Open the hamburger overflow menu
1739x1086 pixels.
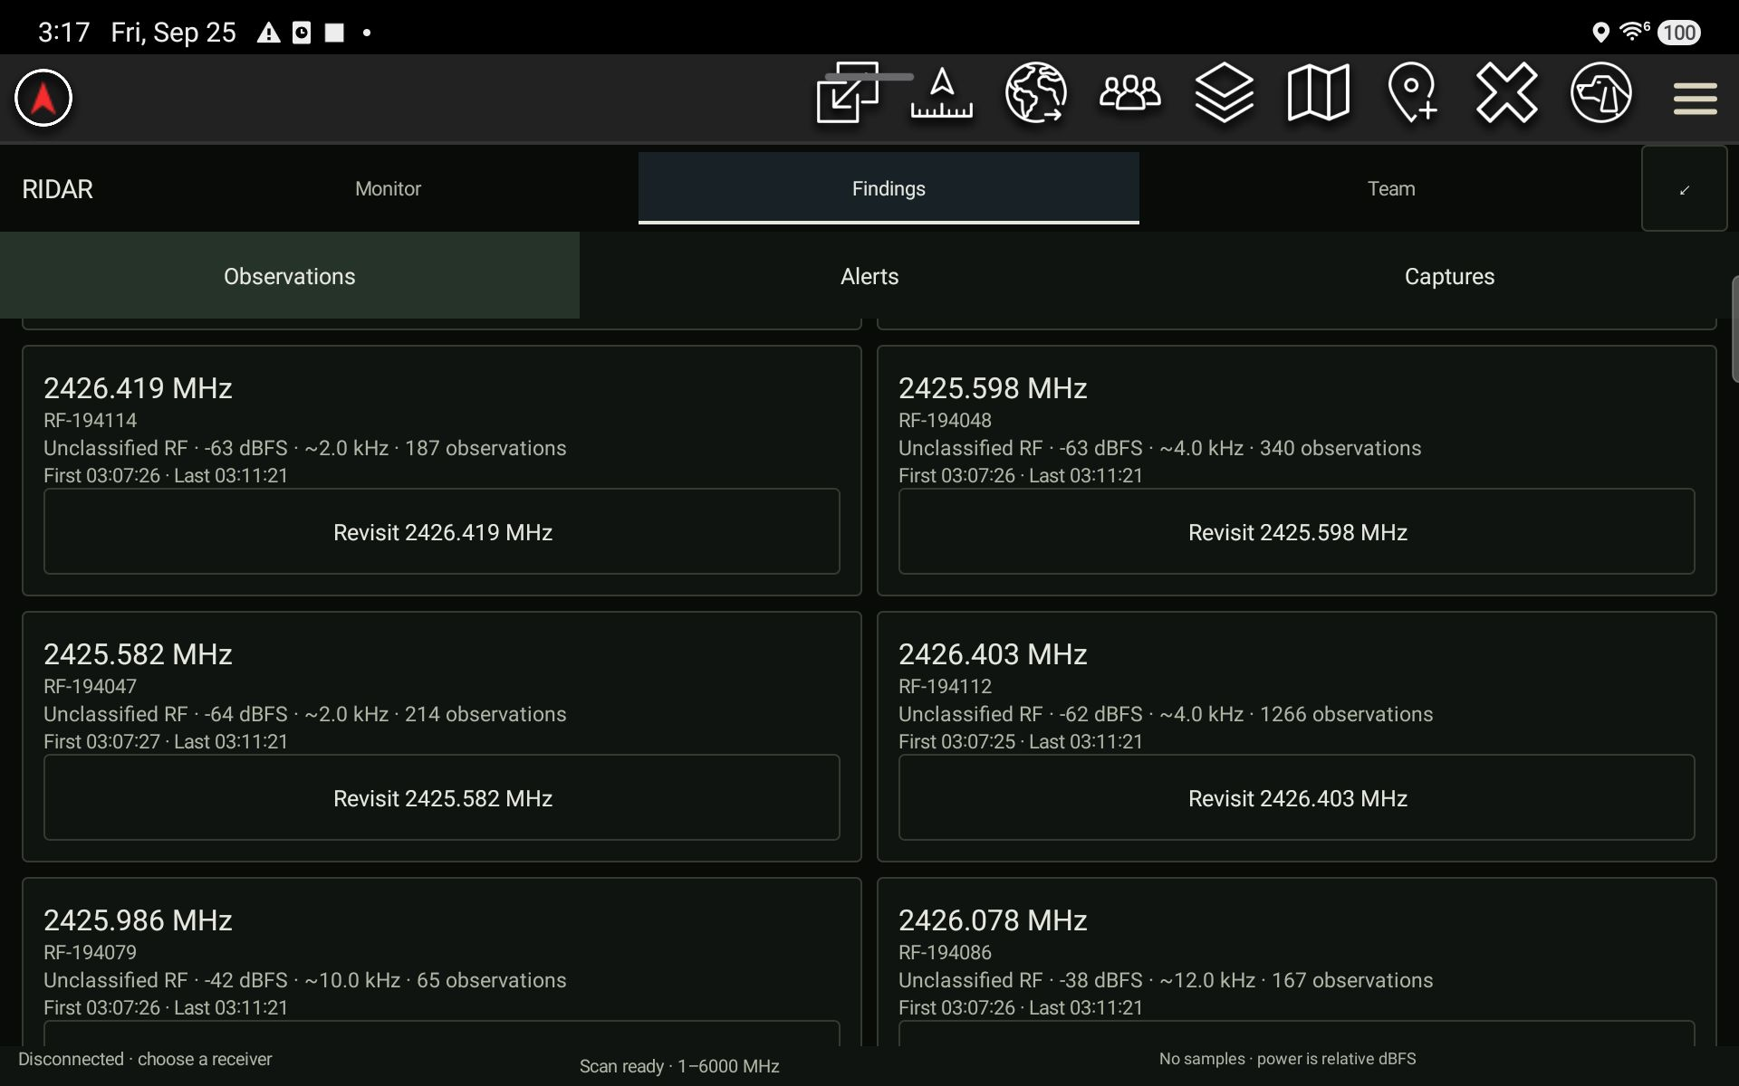(1695, 99)
